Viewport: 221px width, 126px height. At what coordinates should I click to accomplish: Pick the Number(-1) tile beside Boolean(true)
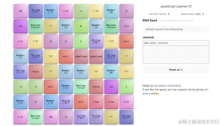(x=66, y=86)
